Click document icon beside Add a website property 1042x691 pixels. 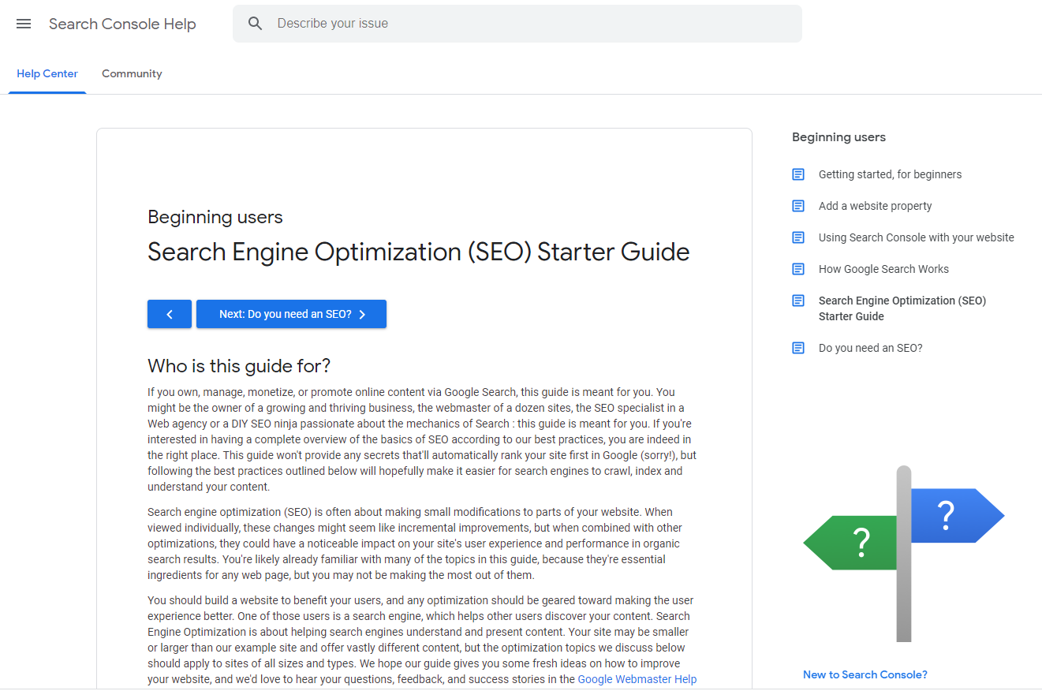click(798, 206)
